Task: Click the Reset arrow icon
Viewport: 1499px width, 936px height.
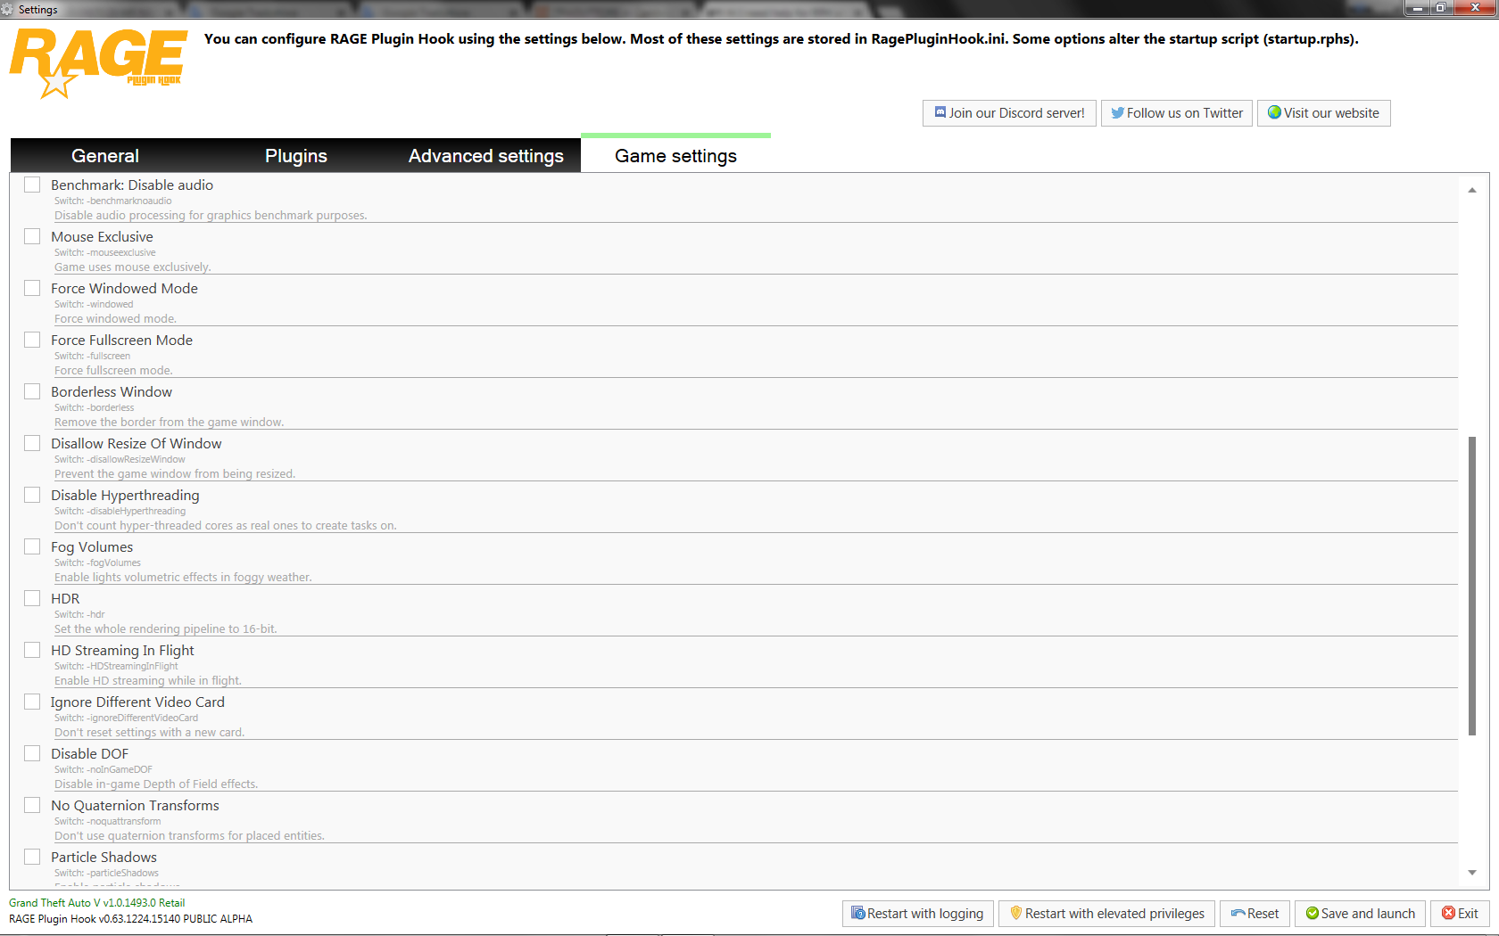Action: point(1238,913)
